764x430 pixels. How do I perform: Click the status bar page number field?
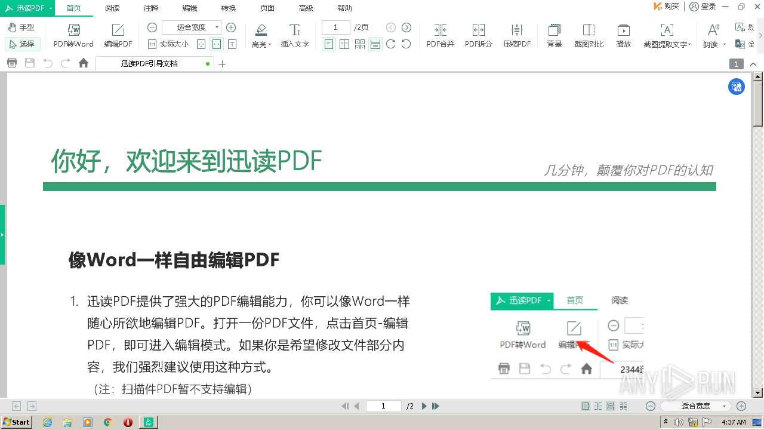383,406
